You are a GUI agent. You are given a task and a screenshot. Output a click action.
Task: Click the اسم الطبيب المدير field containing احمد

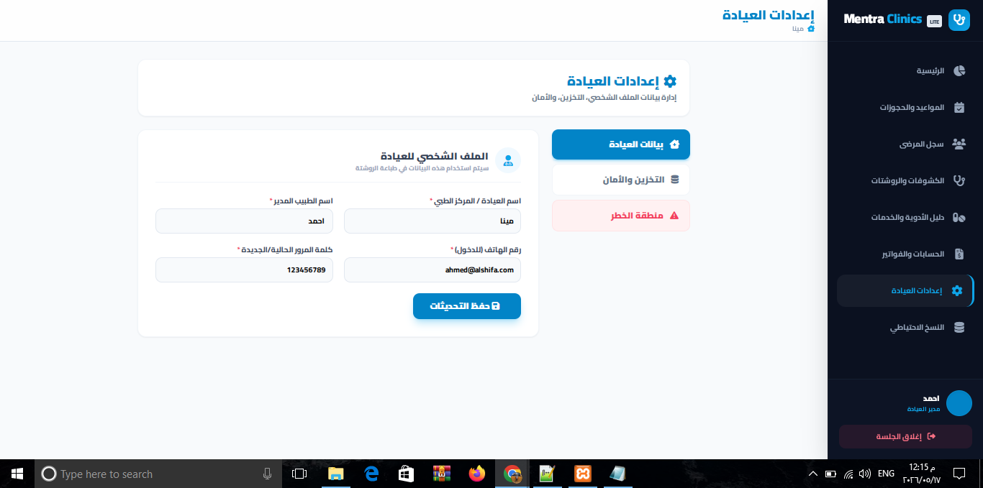(x=244, y=221)
